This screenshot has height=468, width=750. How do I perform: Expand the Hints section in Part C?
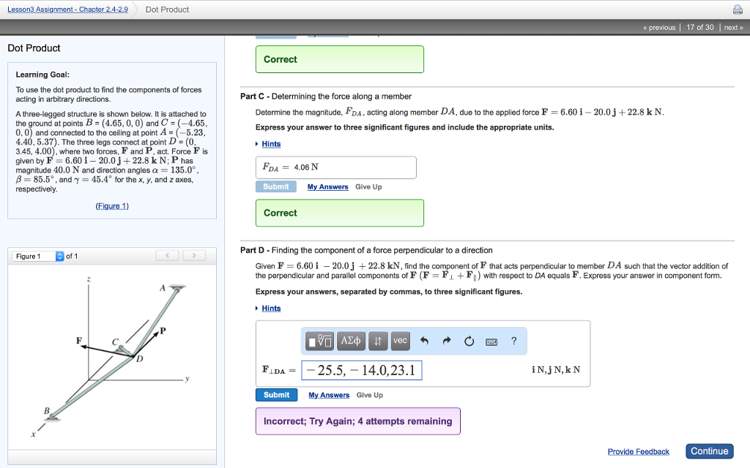pyautogui.click(x=270, y=143)
